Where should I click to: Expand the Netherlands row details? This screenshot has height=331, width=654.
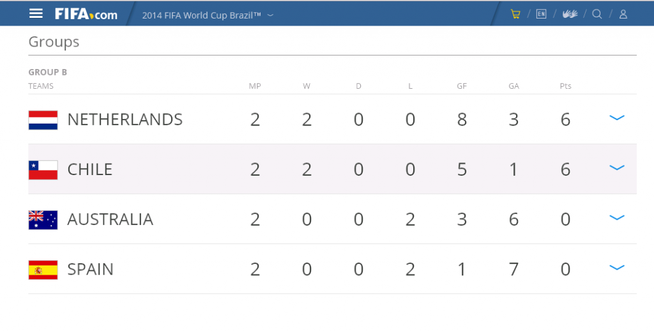pyautogui.click(x=617, y=118)
